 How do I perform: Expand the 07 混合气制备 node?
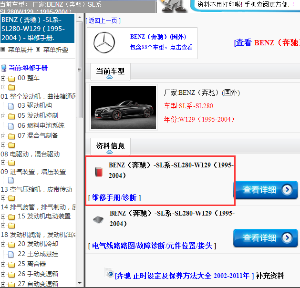click(3, 136)
